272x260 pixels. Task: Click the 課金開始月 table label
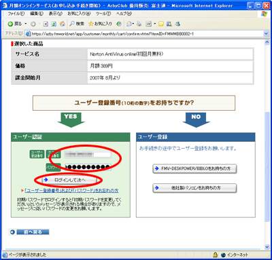28,77
